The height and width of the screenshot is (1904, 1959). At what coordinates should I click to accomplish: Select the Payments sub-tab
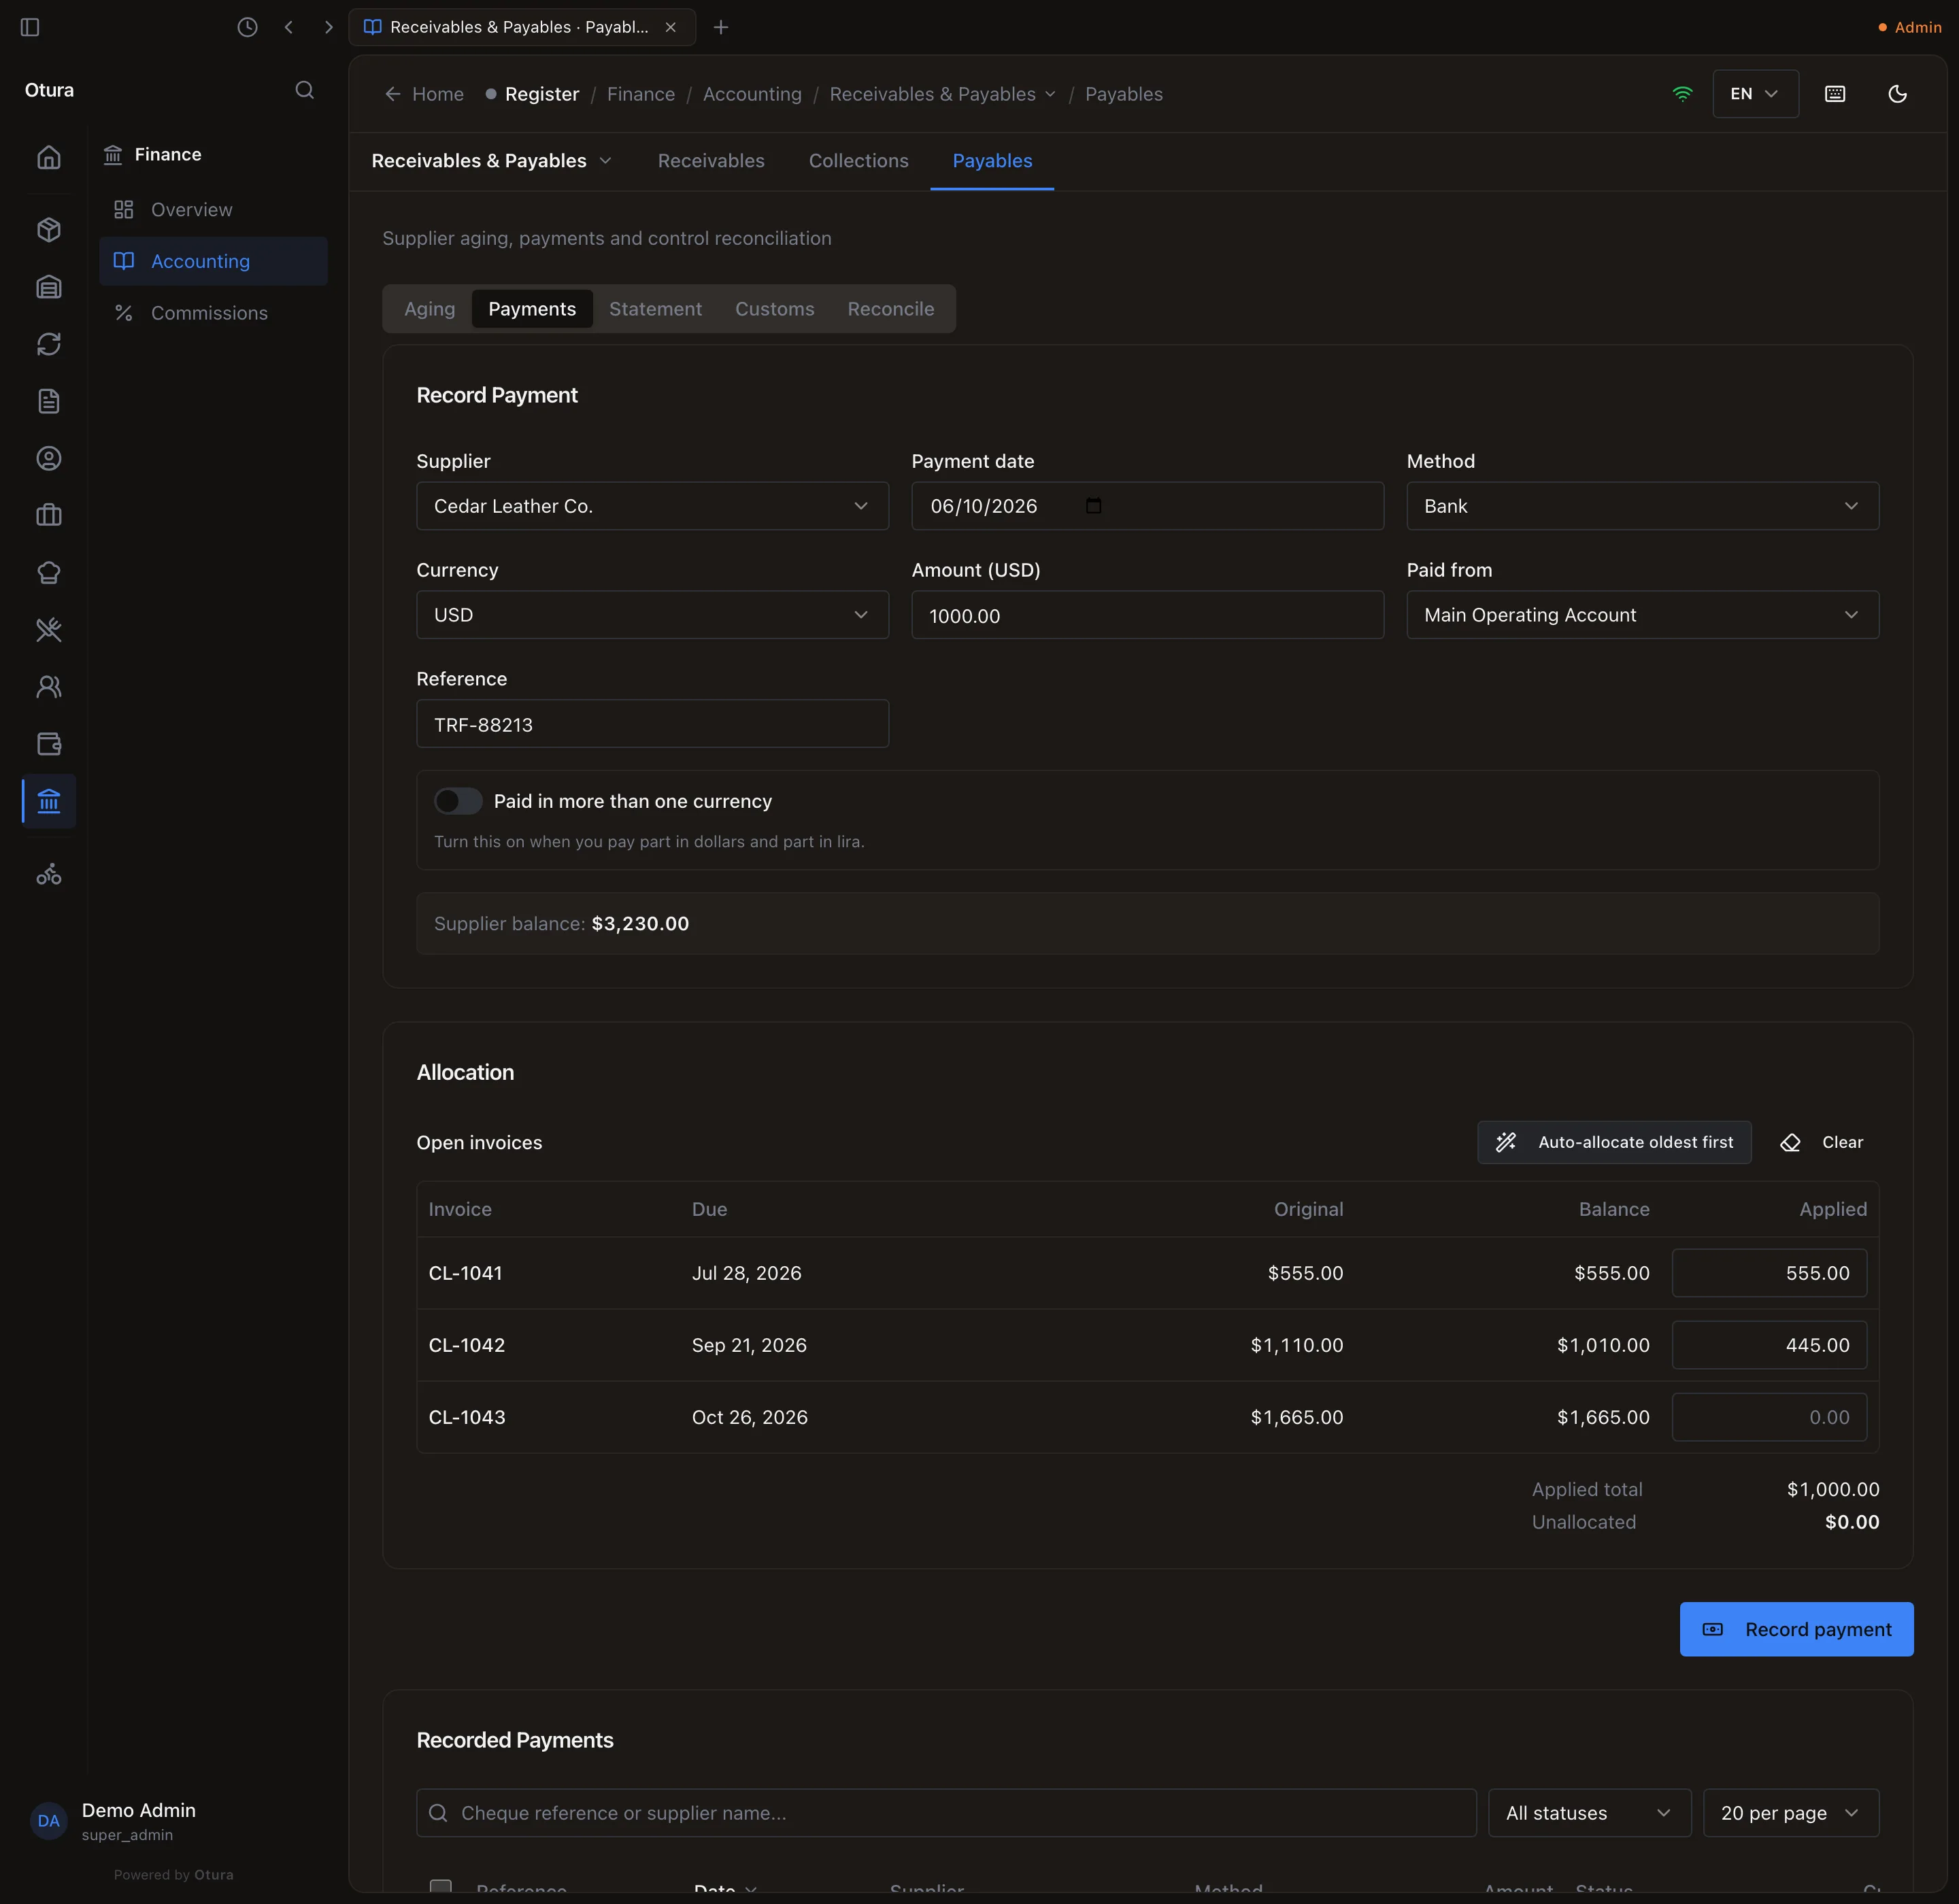(533, 309)
